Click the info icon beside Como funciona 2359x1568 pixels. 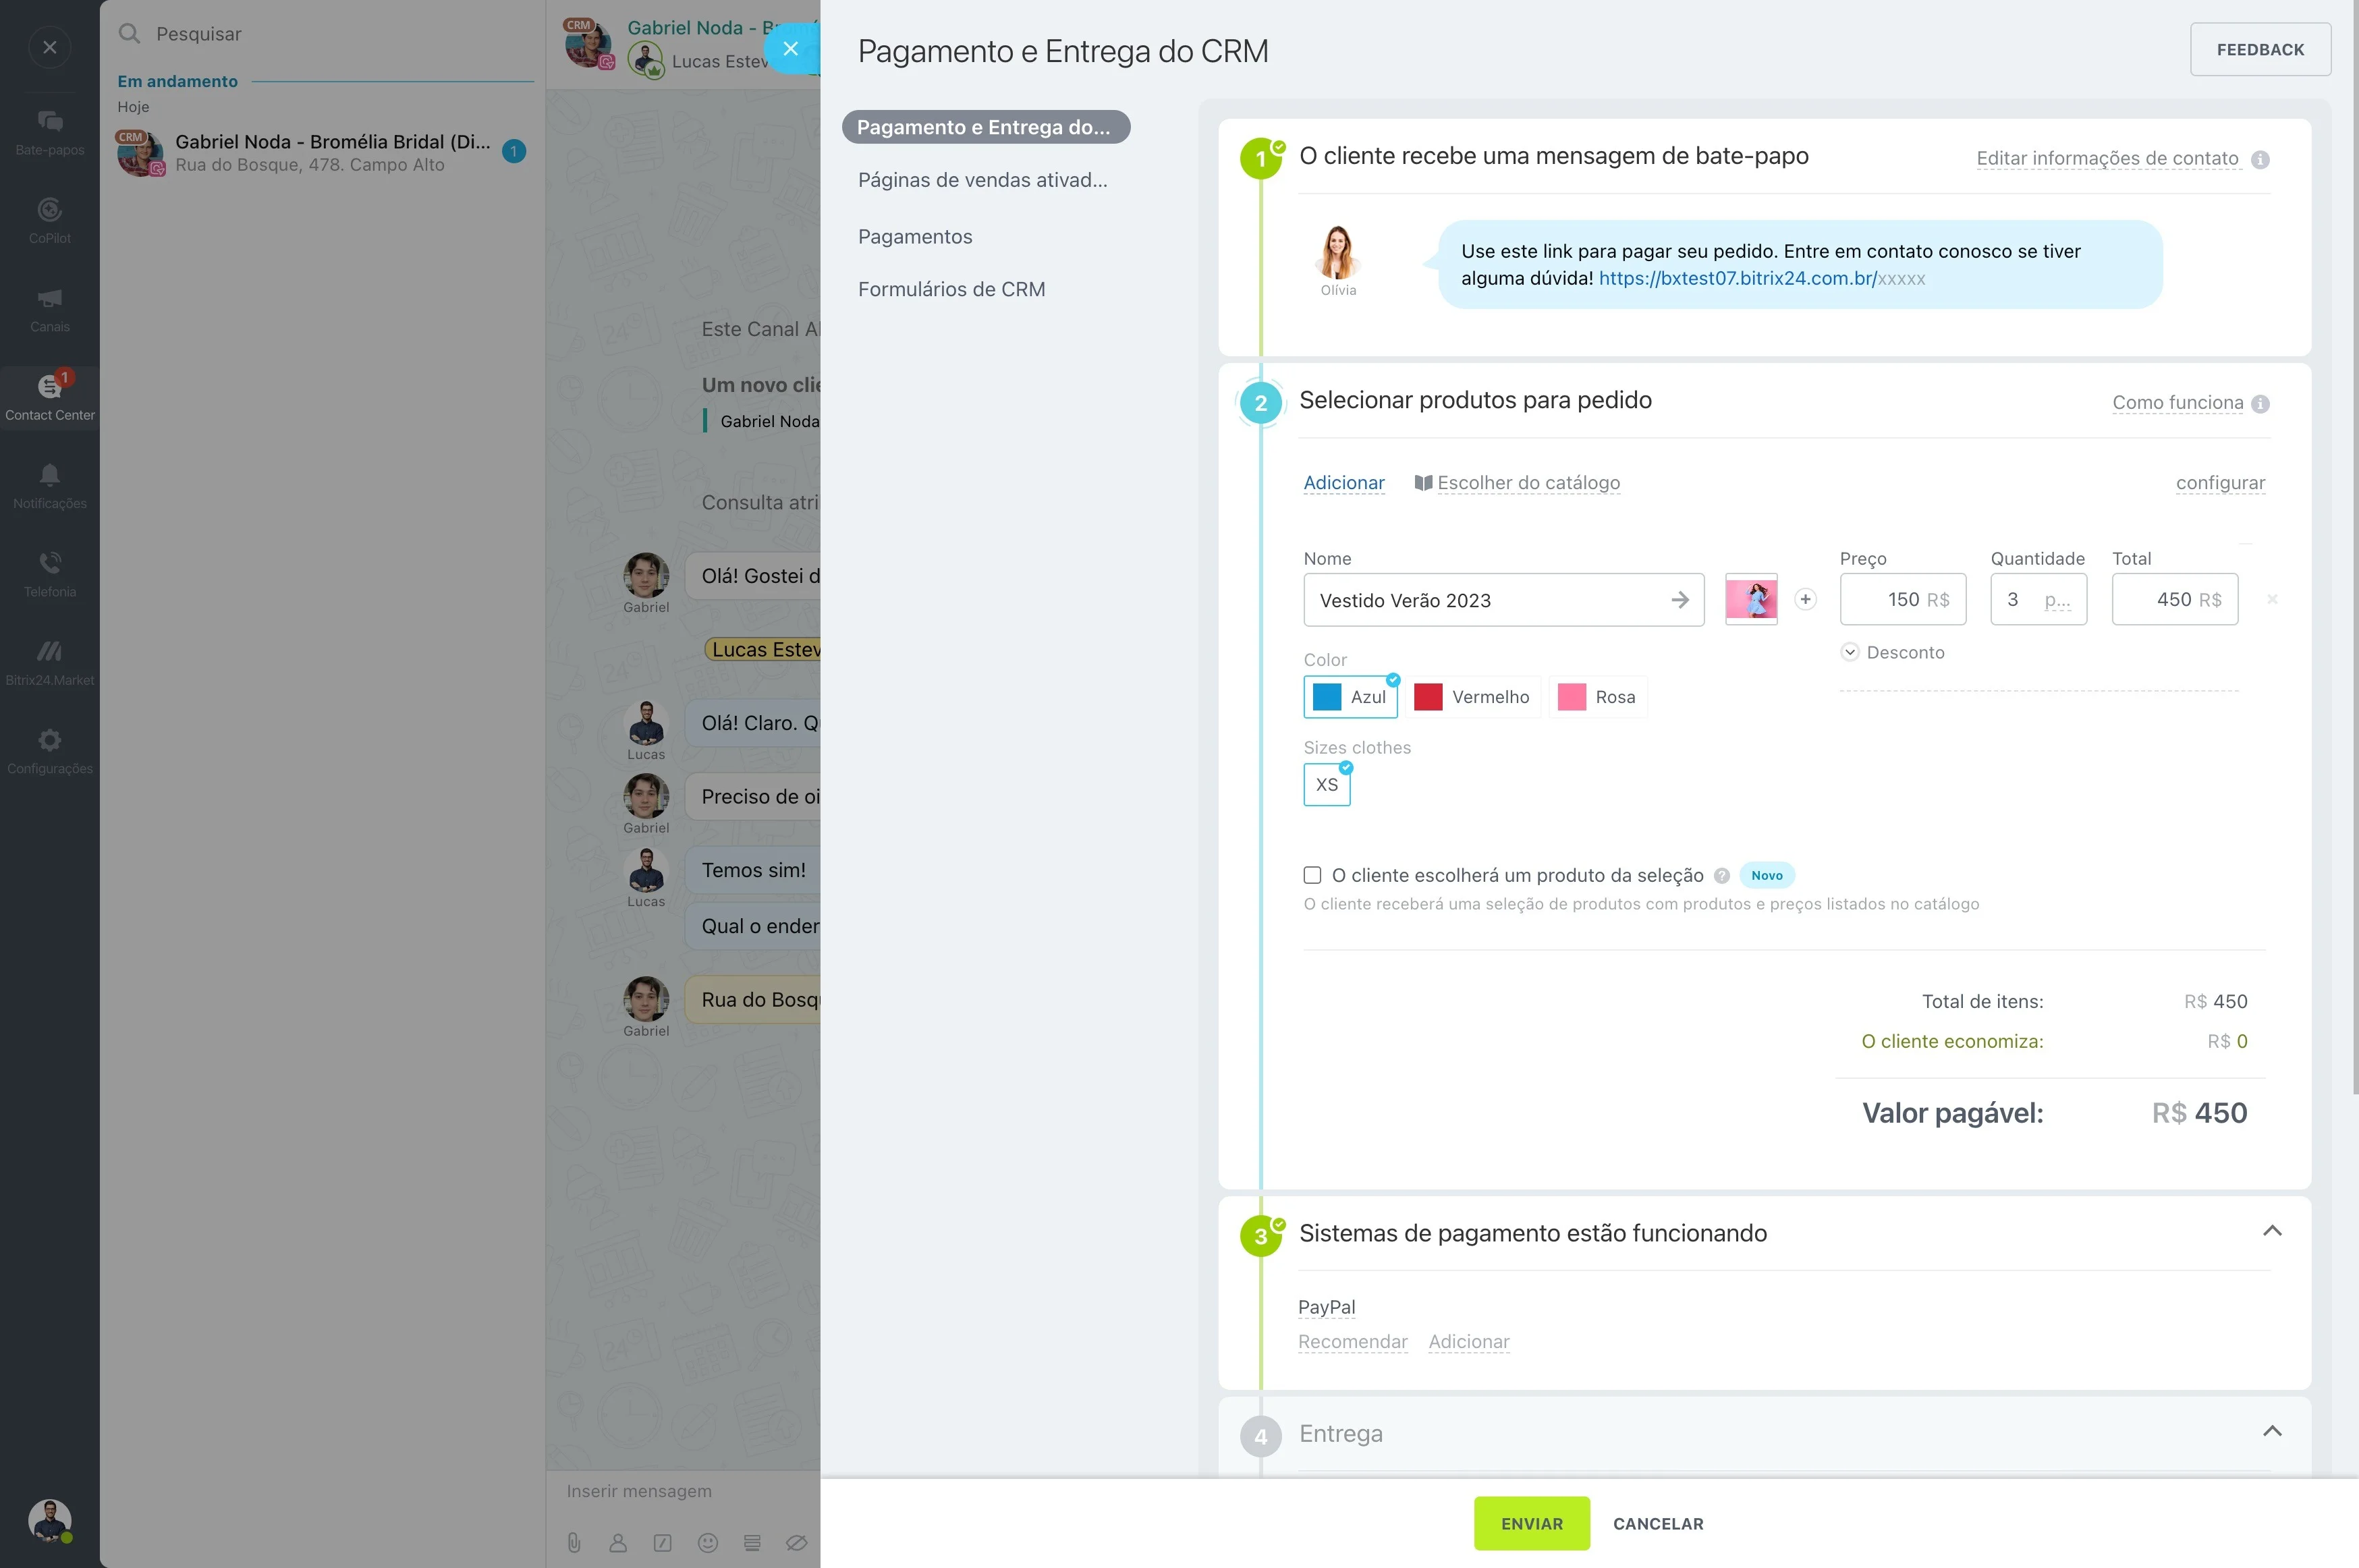[x=2260, y=404]
